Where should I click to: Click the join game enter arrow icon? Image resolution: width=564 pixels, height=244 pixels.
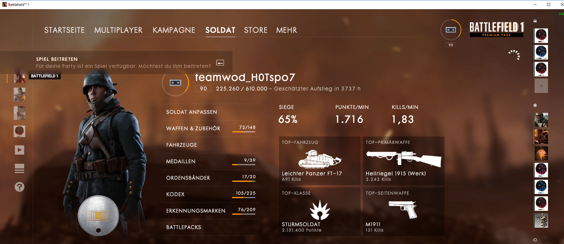(220, 63)
